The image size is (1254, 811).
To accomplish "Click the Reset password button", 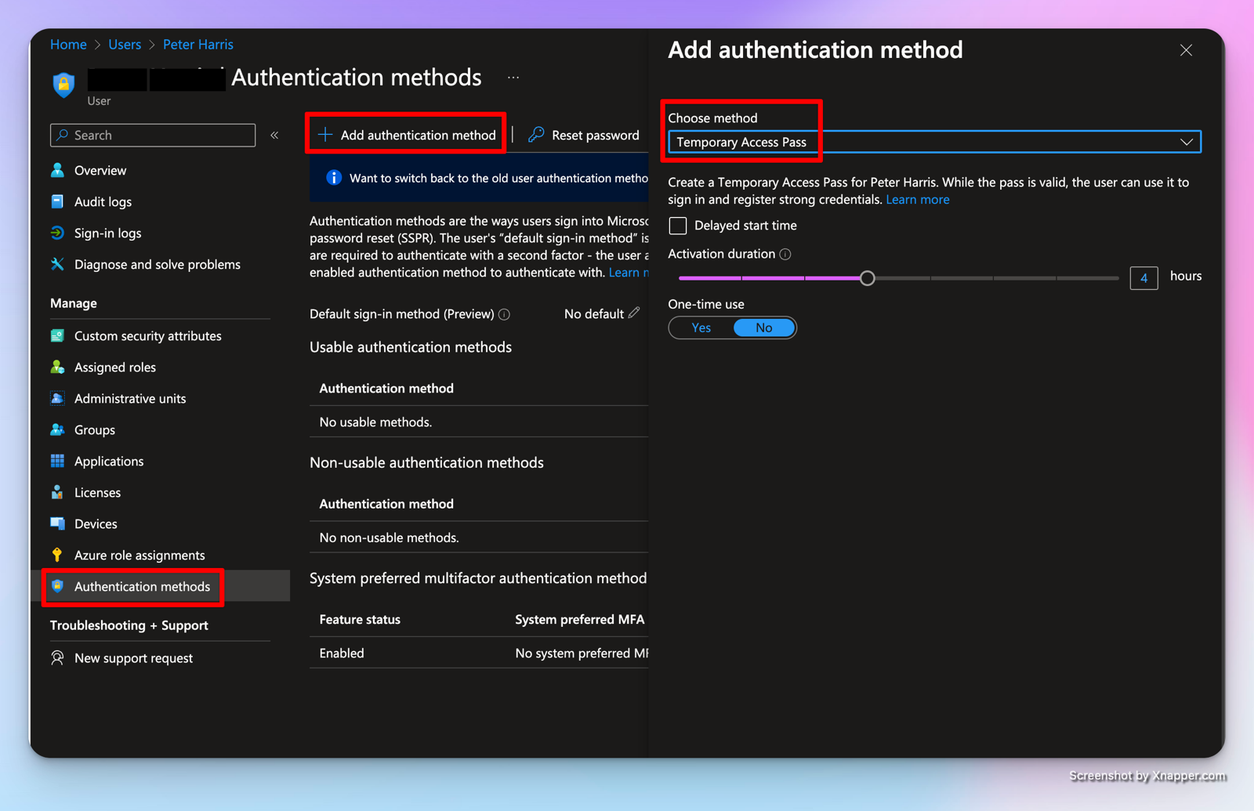I will click(584, 135).
